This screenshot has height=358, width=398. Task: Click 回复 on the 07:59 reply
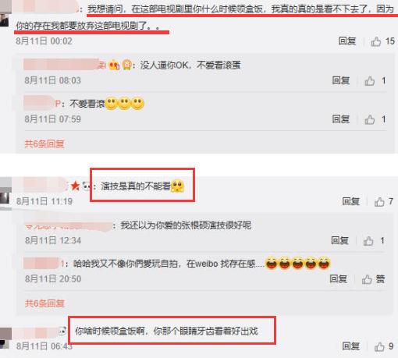pos(341,119)
